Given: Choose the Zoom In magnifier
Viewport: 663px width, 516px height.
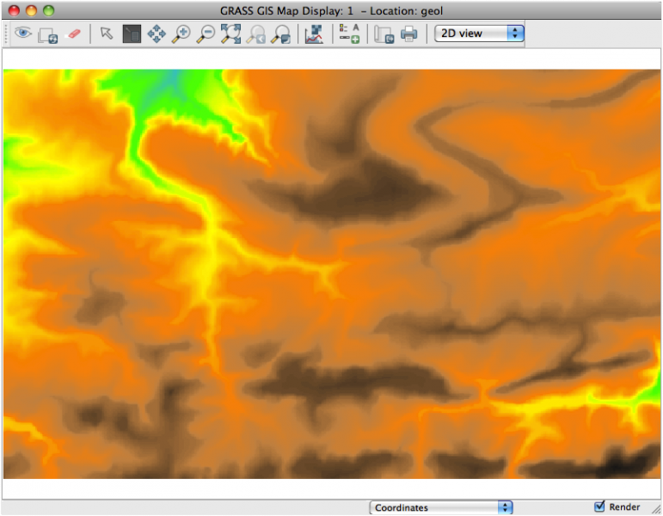Looking at the screenshot, I should pyautogui.click(x=181, y=34).
